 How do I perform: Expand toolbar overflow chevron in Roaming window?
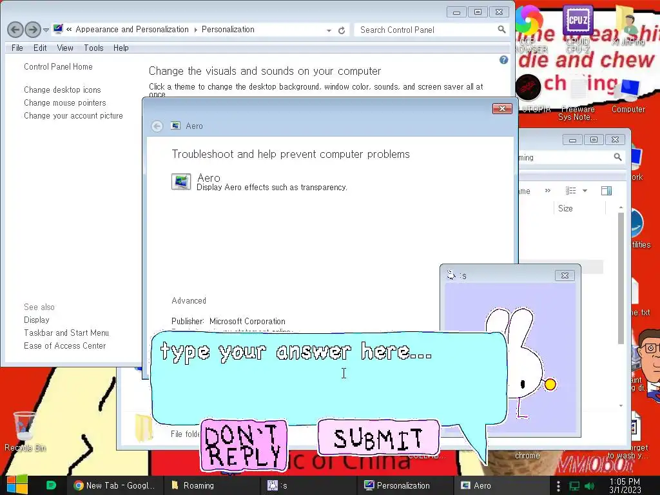[x=548, y=191]
